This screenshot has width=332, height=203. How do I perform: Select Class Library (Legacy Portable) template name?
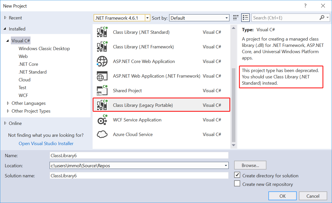tap(143, 105)
